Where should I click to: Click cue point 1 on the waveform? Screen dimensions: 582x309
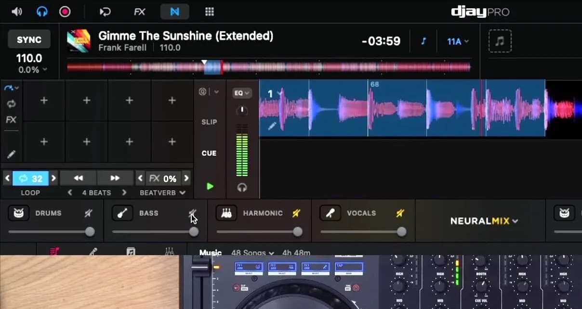[x=270, y=94]
